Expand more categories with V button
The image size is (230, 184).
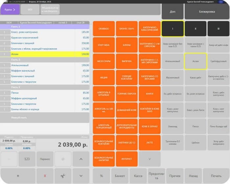(x=149, y=159)
